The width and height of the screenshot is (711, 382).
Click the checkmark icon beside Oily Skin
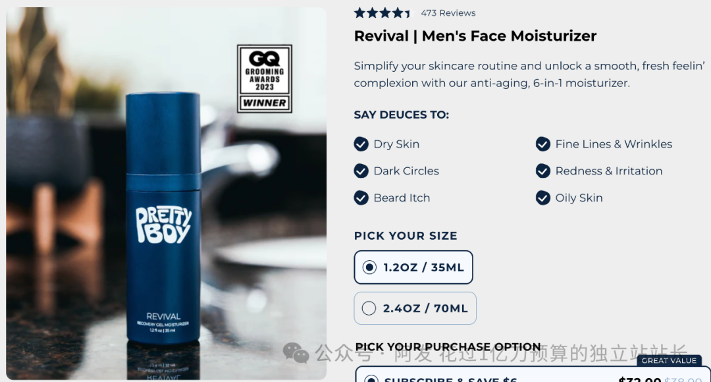tap(542, 198)
